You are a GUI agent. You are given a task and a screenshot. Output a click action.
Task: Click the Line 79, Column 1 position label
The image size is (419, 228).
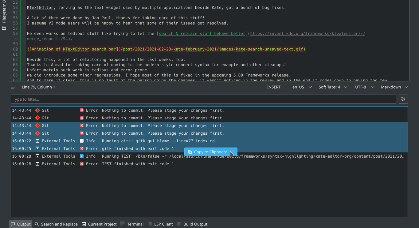click(38, 87)
